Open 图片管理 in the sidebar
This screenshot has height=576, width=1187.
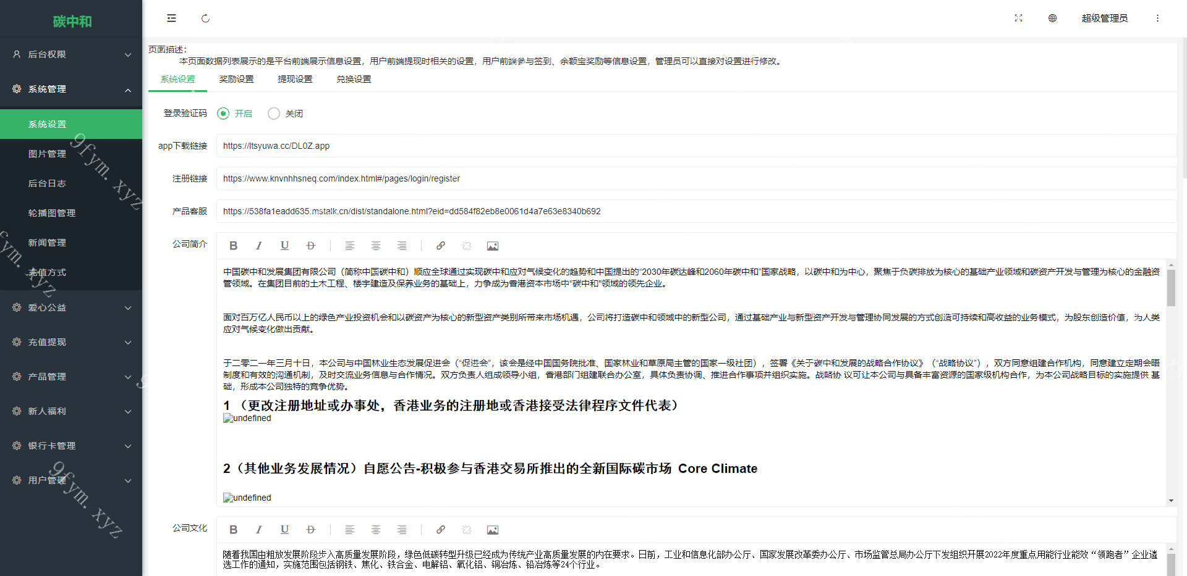point(71,154)
